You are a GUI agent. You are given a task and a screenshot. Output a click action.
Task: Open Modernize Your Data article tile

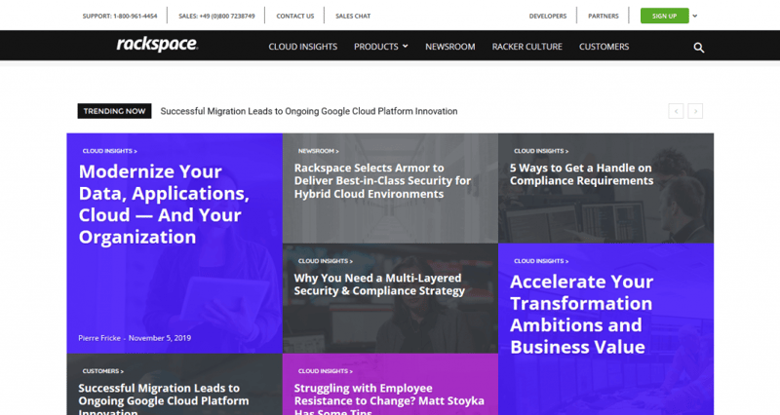click(x=164, y=204)
